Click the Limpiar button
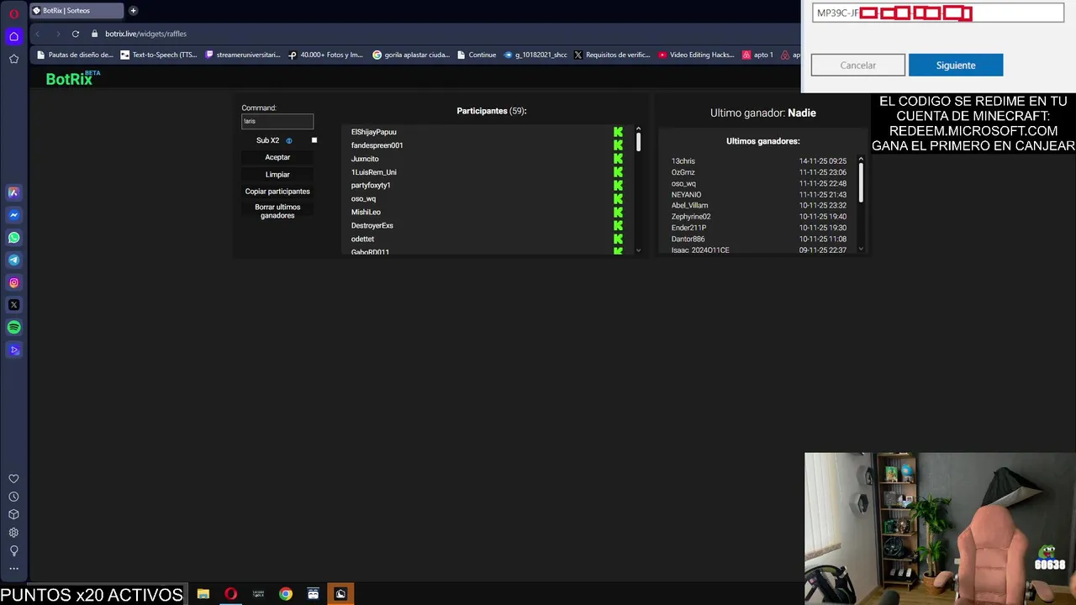This screenshot has height=605, width=1076. 277,175
